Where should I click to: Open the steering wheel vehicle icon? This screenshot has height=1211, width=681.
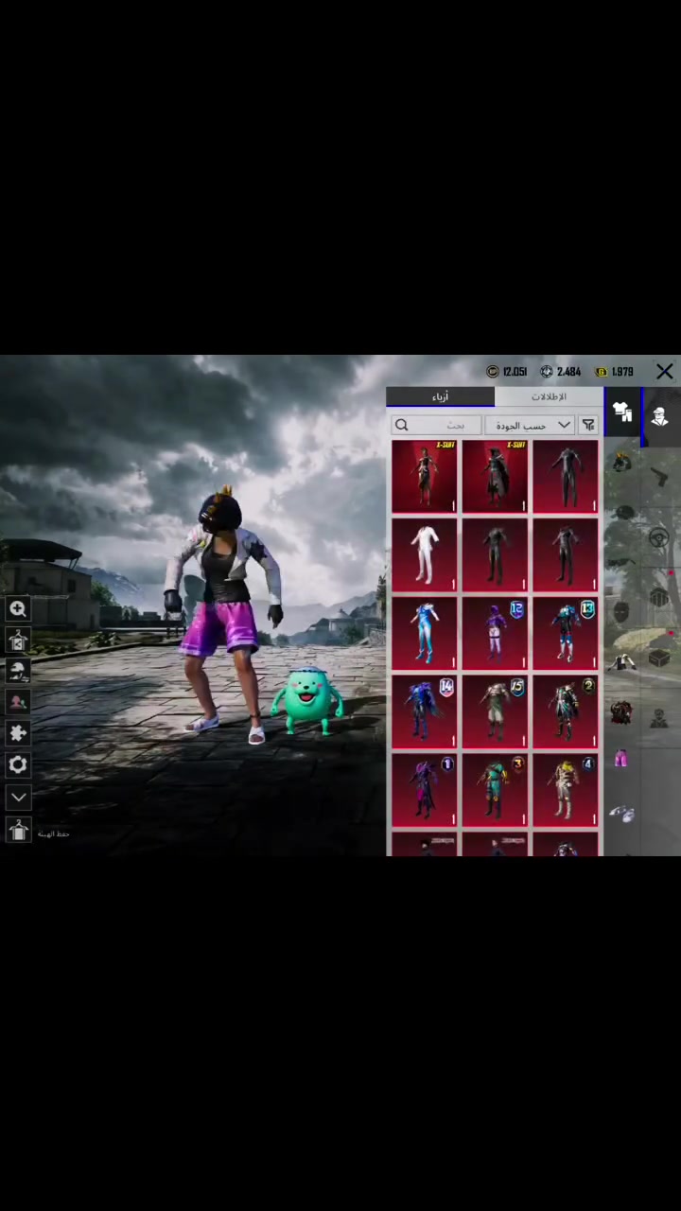[659, 537]
